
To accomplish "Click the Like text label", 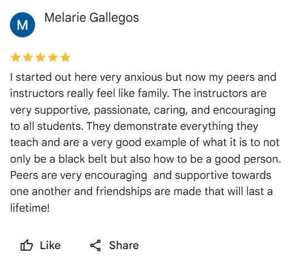I will tap(50, 245).
